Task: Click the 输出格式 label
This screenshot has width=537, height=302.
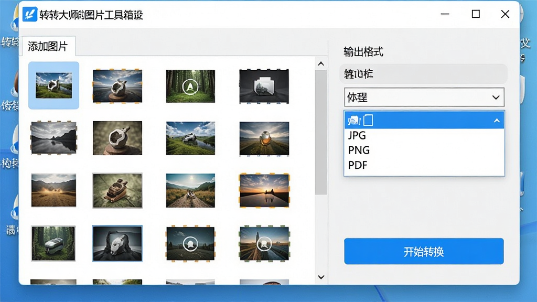Action: [363, 52]
